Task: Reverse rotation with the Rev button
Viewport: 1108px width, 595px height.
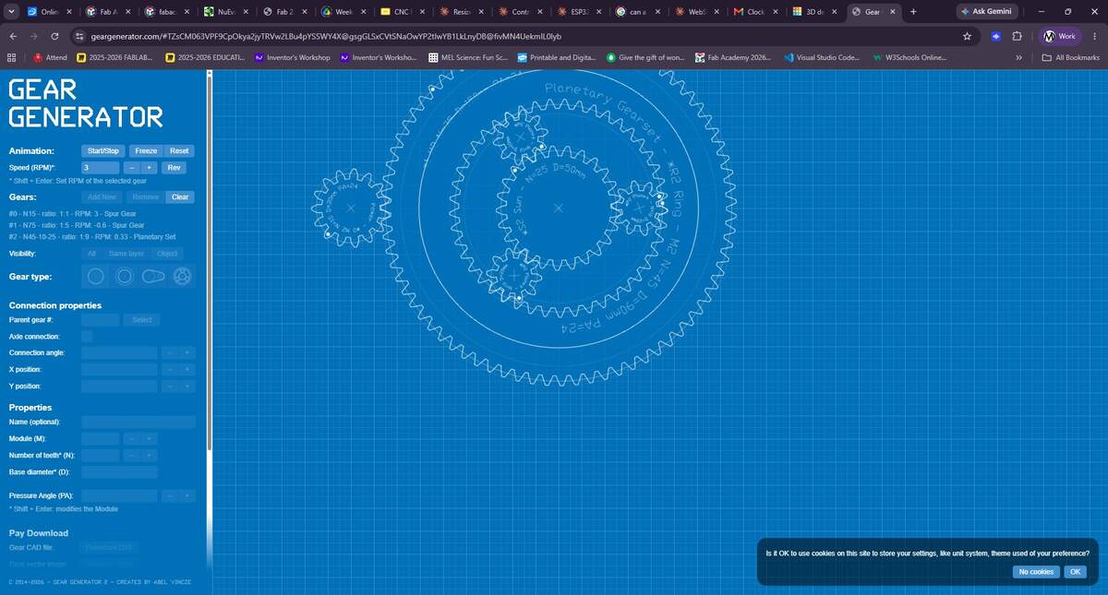Action: coord(174,168)
